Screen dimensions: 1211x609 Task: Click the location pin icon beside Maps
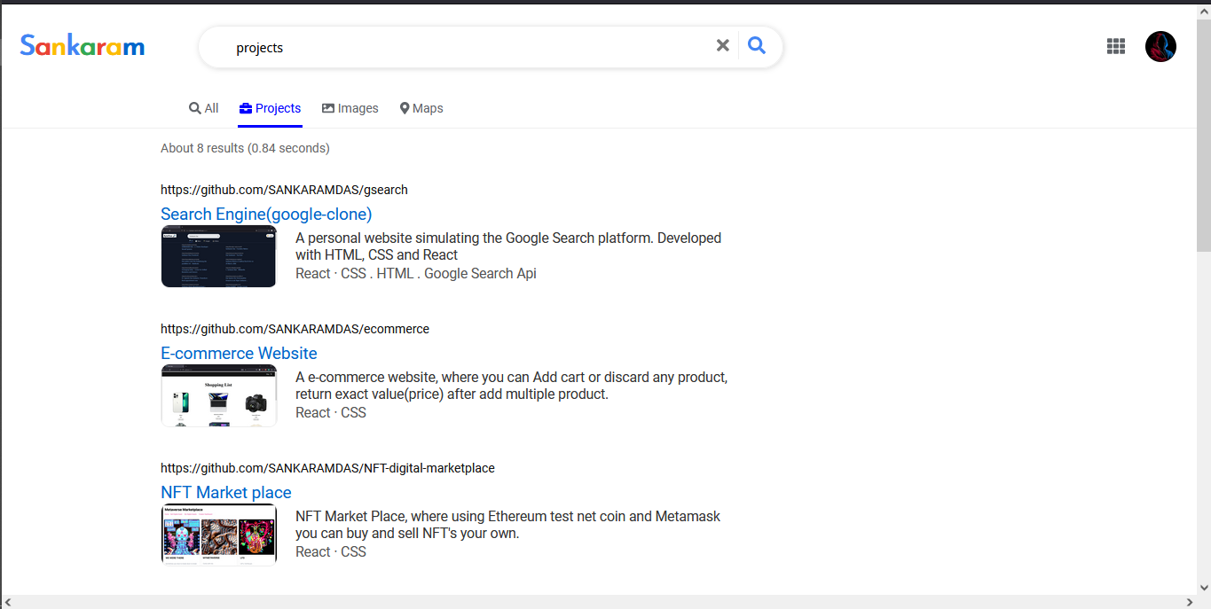tap(405, 107)
